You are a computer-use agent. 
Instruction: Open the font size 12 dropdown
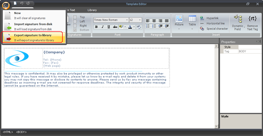point(140,20)
